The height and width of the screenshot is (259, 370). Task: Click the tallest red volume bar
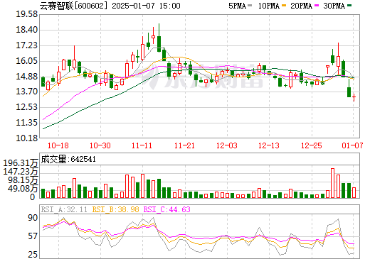pyautogui.click(x=333, y=183)
